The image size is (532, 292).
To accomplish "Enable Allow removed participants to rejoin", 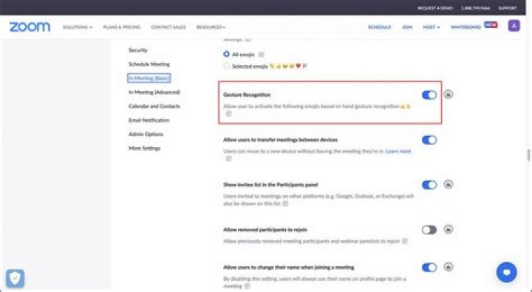I will point(429,230).
